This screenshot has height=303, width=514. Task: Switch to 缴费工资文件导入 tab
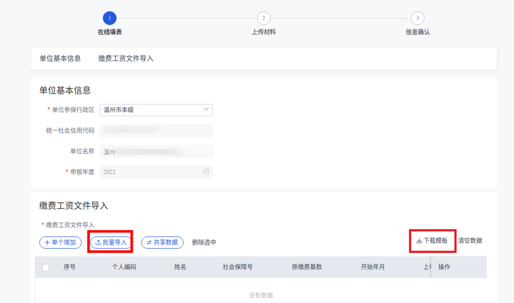pos(126,59)
